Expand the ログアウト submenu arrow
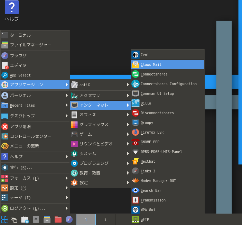242x225 pixels. (x=67, y=208)
